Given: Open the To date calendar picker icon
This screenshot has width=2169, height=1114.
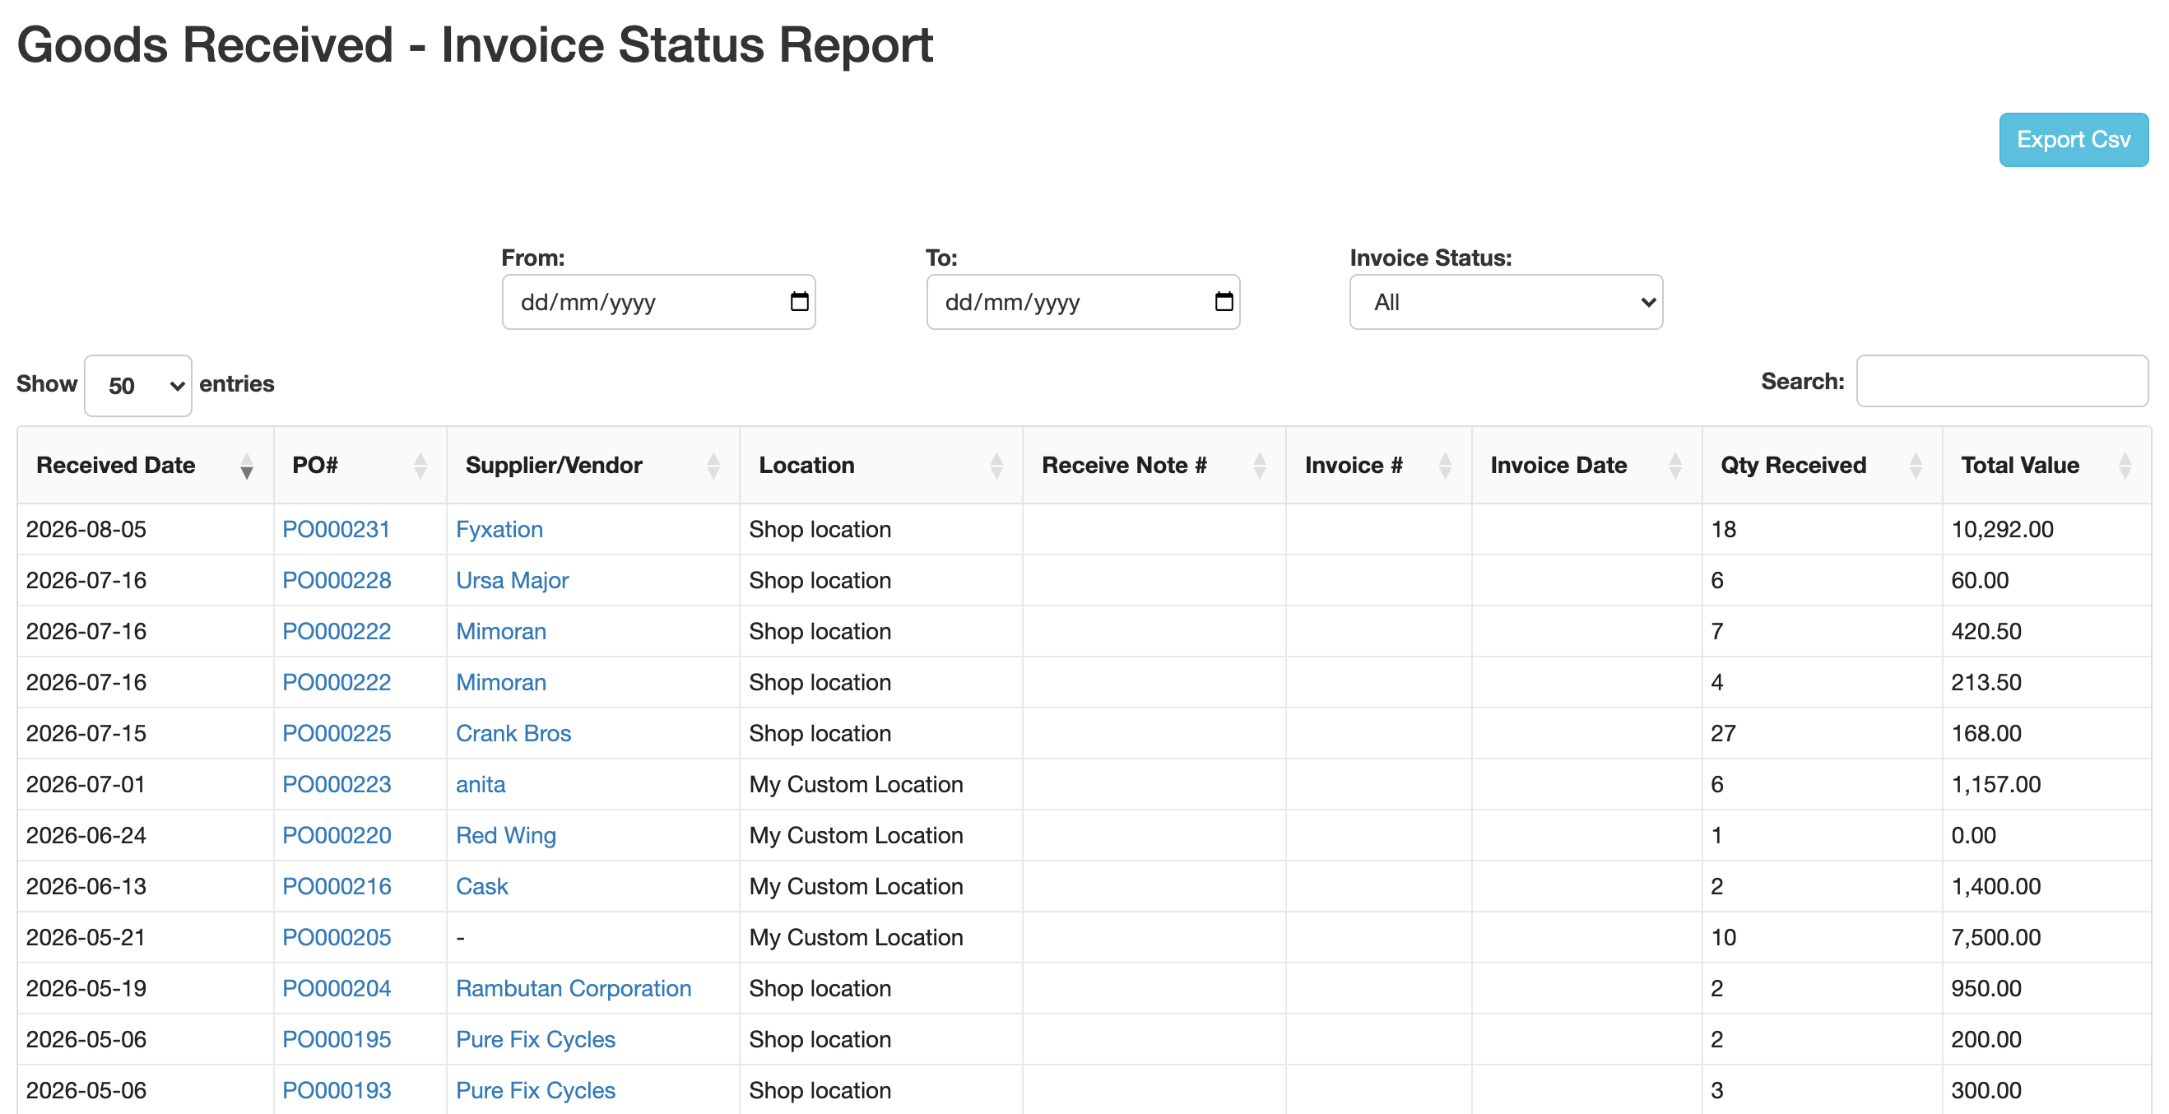Looking at the screenshot, I should 1224,301.
